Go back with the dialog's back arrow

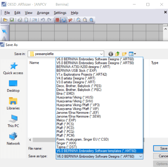pos(111,54)
